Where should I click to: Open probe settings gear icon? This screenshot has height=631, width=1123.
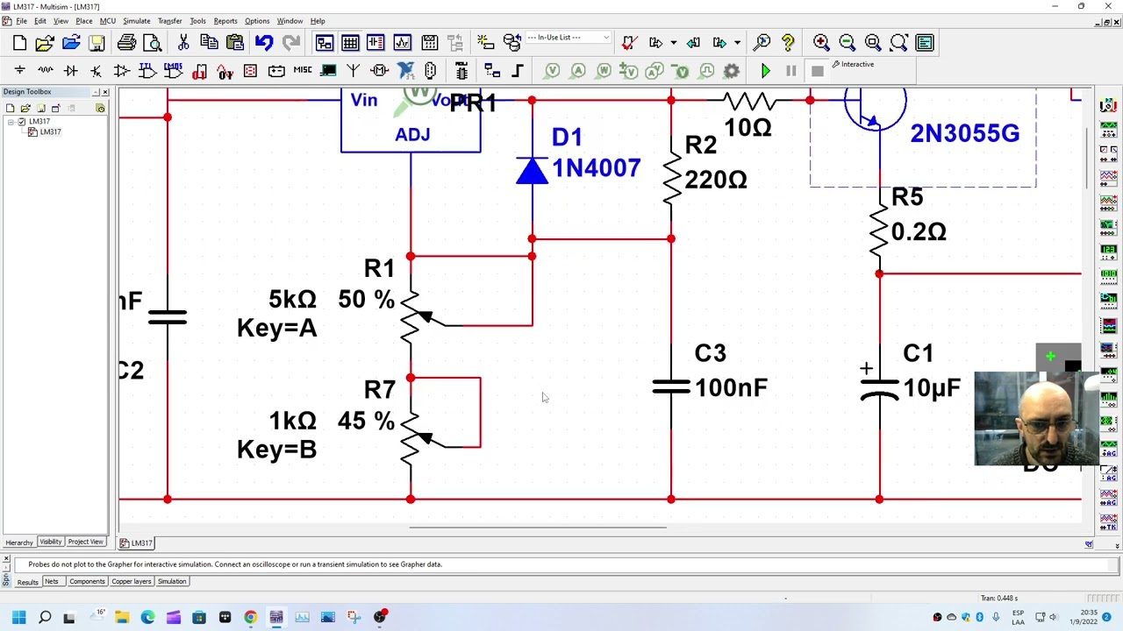click(x=732, y=71)
